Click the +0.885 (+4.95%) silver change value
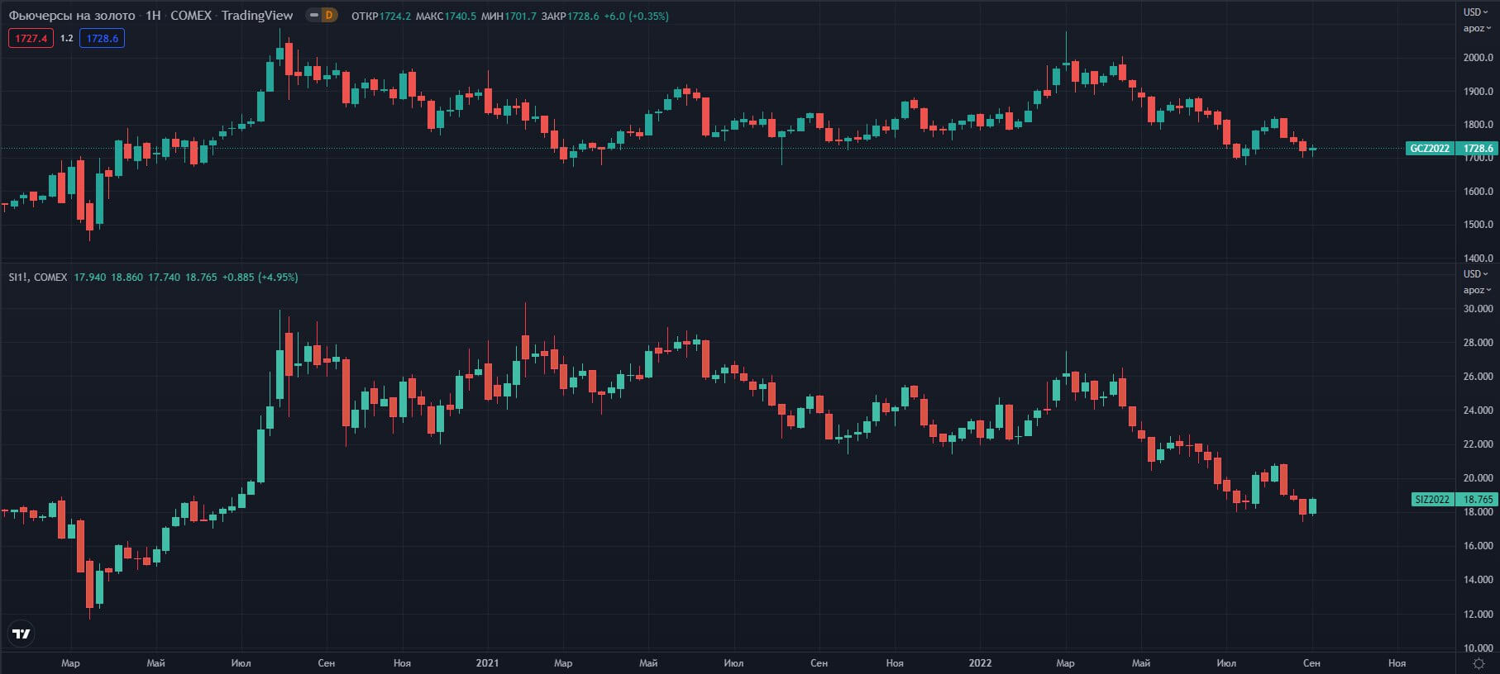 click(260, 277)
